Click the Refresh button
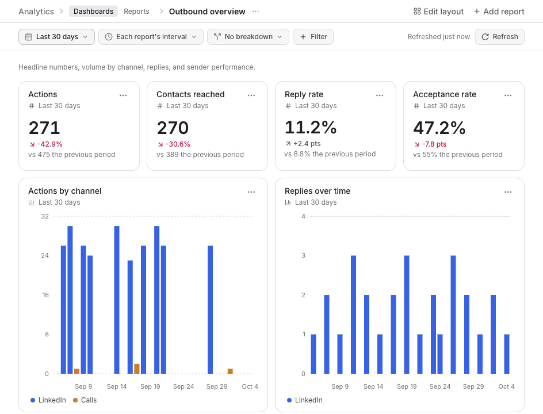Image resolution: width=543 pixels, height=414 pixels. (x=499, y=37)
